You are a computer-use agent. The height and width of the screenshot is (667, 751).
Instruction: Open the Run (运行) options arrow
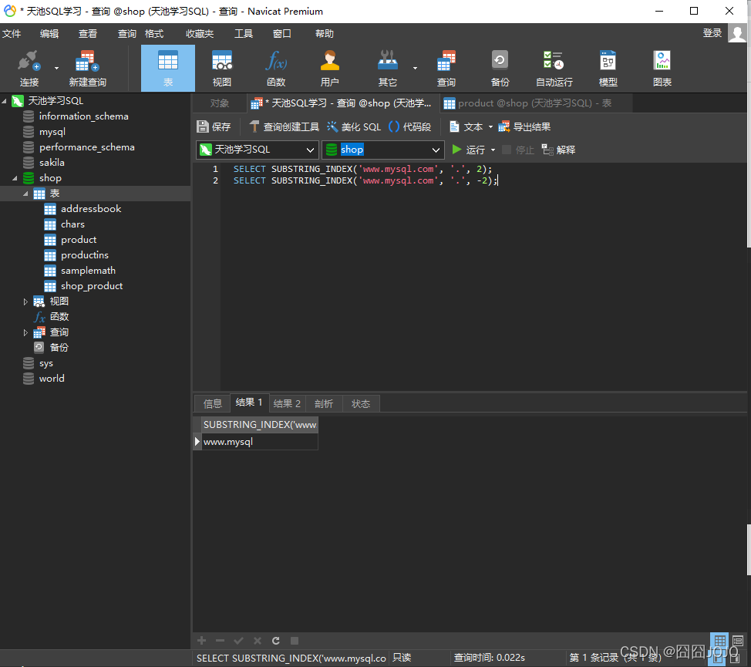point(493,150)
